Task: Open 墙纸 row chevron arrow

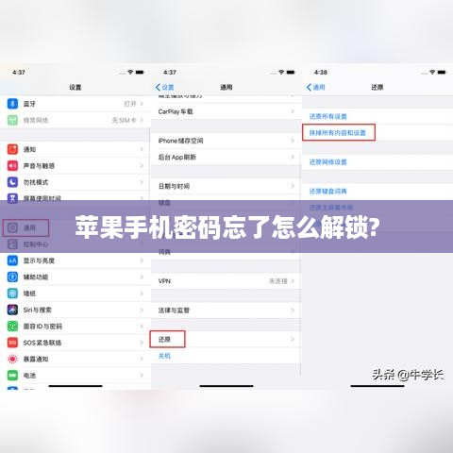Action: (142, 294)
